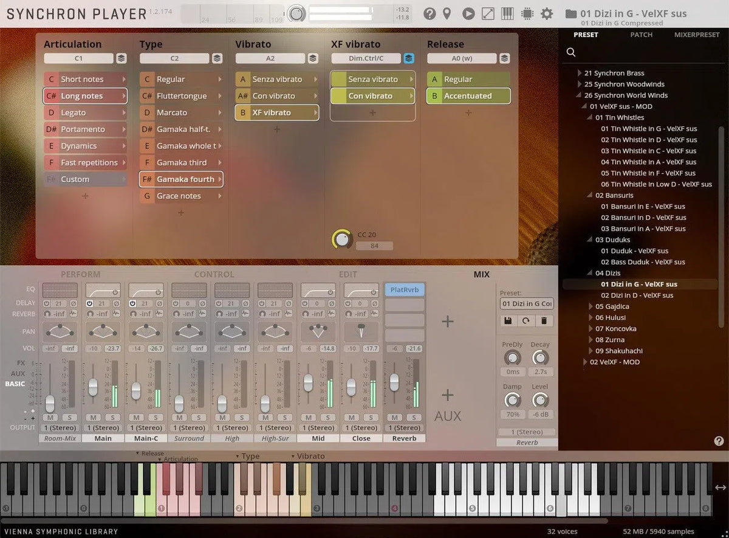Select the Legato articulation
Viewport: 729px width, 538px height.
[74, 112]
